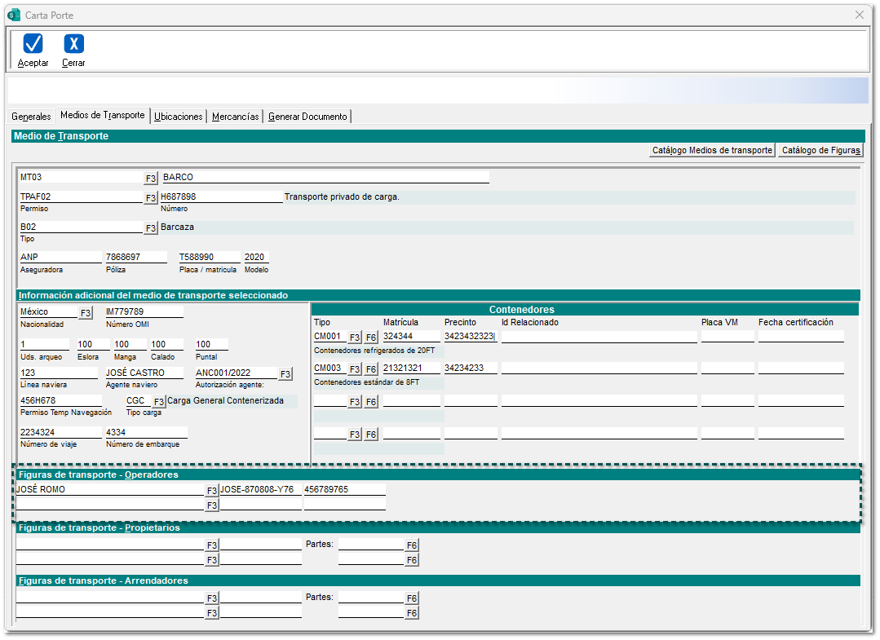880x640 pixels.
Task: Open F3 catalog for CGC Tipo carga
Action: click(x=159, y=401)
